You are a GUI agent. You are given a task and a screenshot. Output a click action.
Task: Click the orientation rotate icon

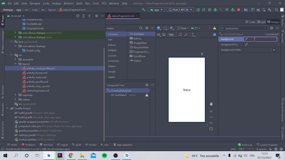(x=165, y=28)
